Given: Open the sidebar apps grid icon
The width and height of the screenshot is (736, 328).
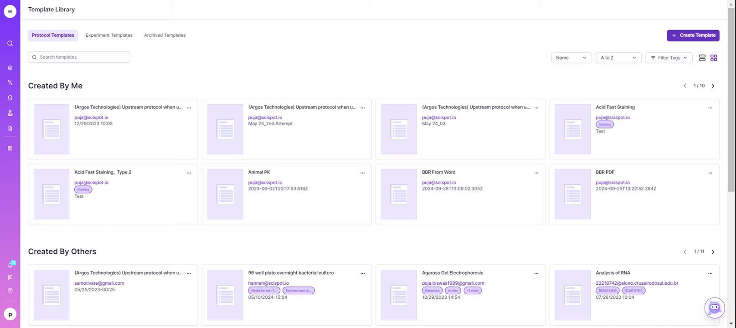Looking at the screenshot, I should pyautogui.click(x=10, y=149).
